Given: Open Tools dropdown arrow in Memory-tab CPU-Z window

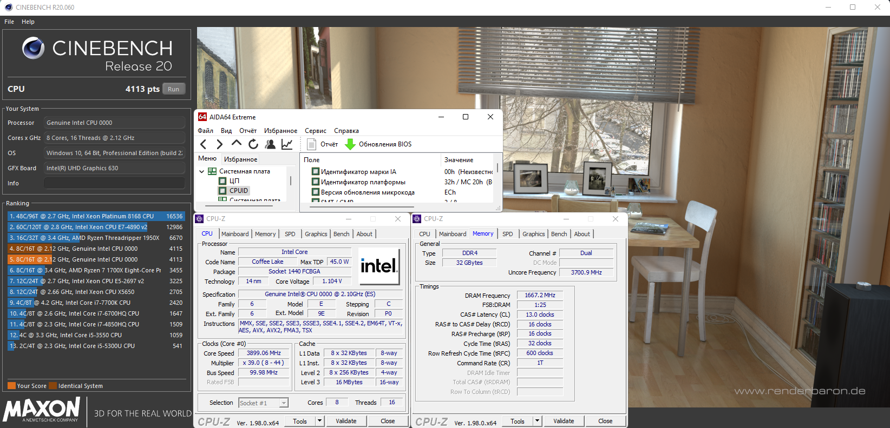Looking at the screenshot, I should 537,421.
